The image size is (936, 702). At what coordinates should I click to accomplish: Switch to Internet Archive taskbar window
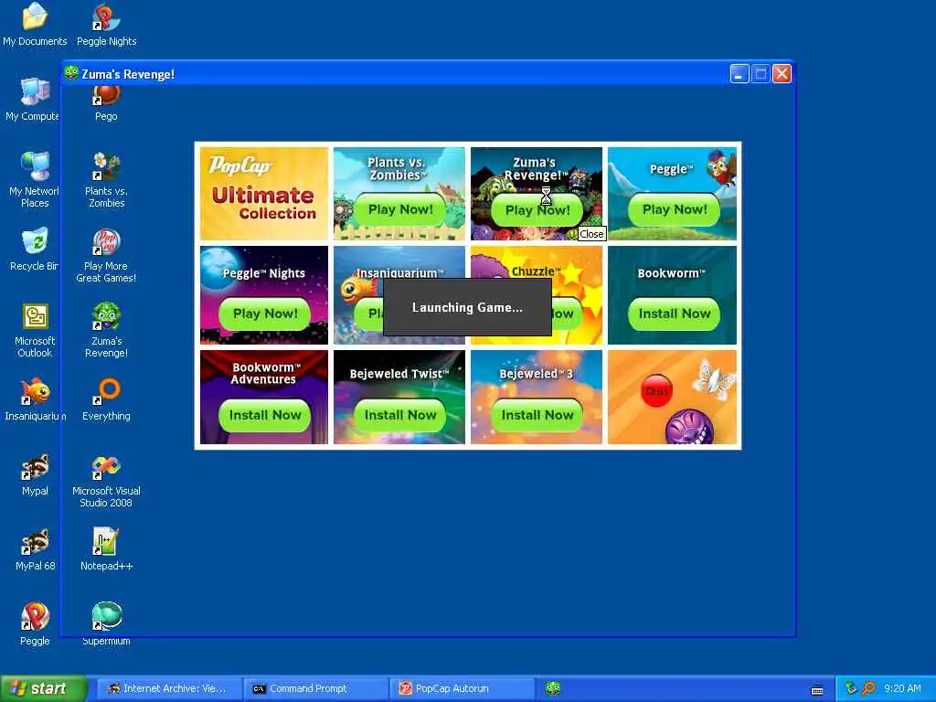point(169,689)
